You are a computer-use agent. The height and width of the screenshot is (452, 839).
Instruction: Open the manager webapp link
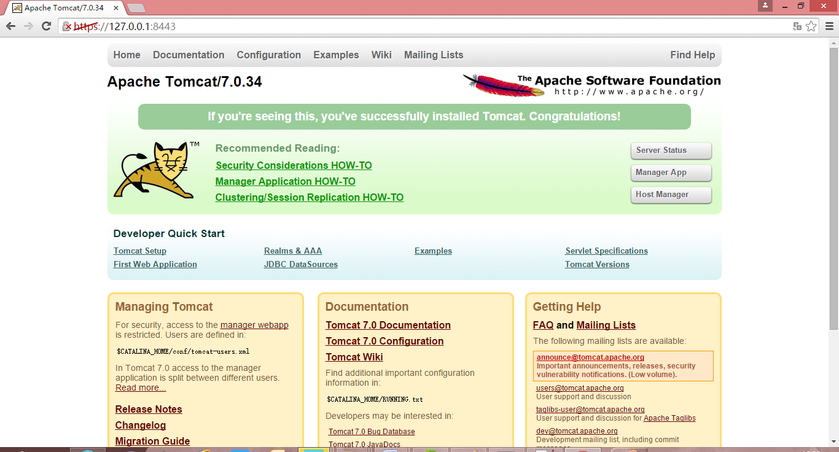click(x=254, y=325)
